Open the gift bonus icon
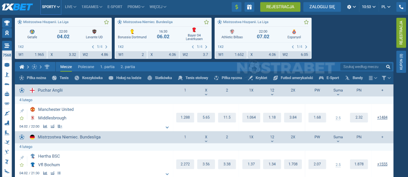The height and width of the screenshot is (177, 408). click(x=249, y=7)
